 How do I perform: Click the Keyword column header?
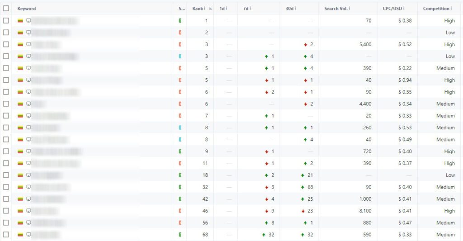coord(27,9)
